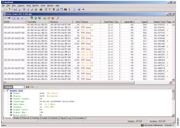Sort by the Relative Time column header
The height and width of the screenshot is (128, 180).
[x=157, y=22]
